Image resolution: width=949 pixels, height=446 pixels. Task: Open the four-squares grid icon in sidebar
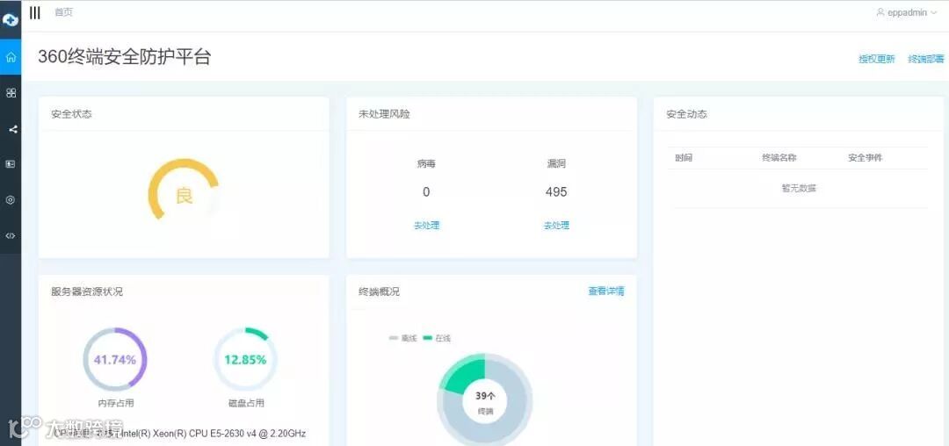[11, 93]
